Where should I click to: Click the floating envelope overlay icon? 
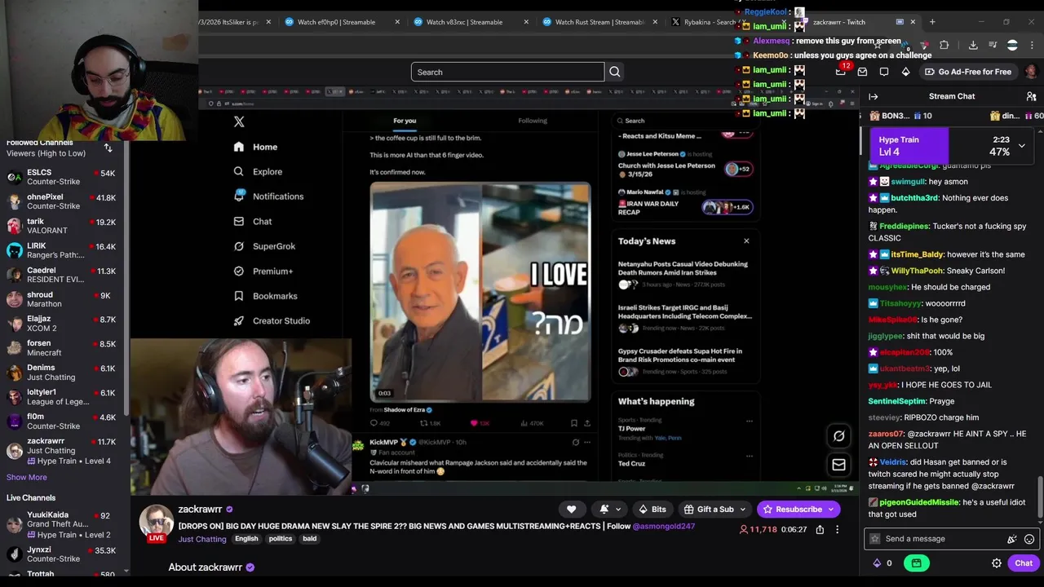point(838,465)
